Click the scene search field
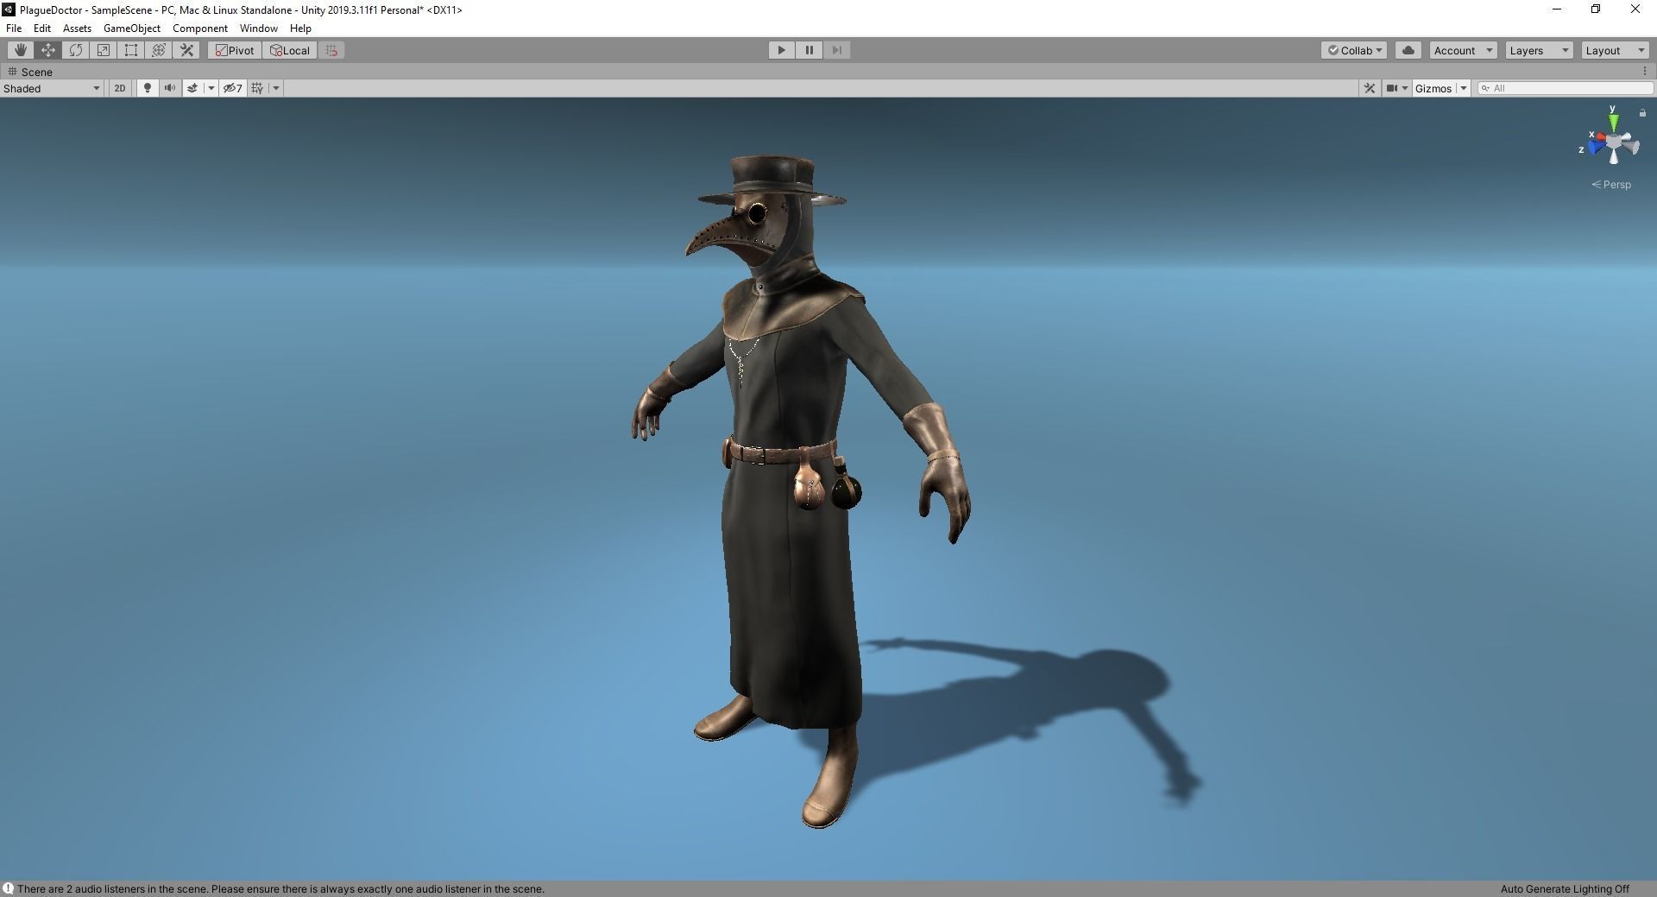The height and width of the screenshot is (897, 1657). tap(1566, 88)
